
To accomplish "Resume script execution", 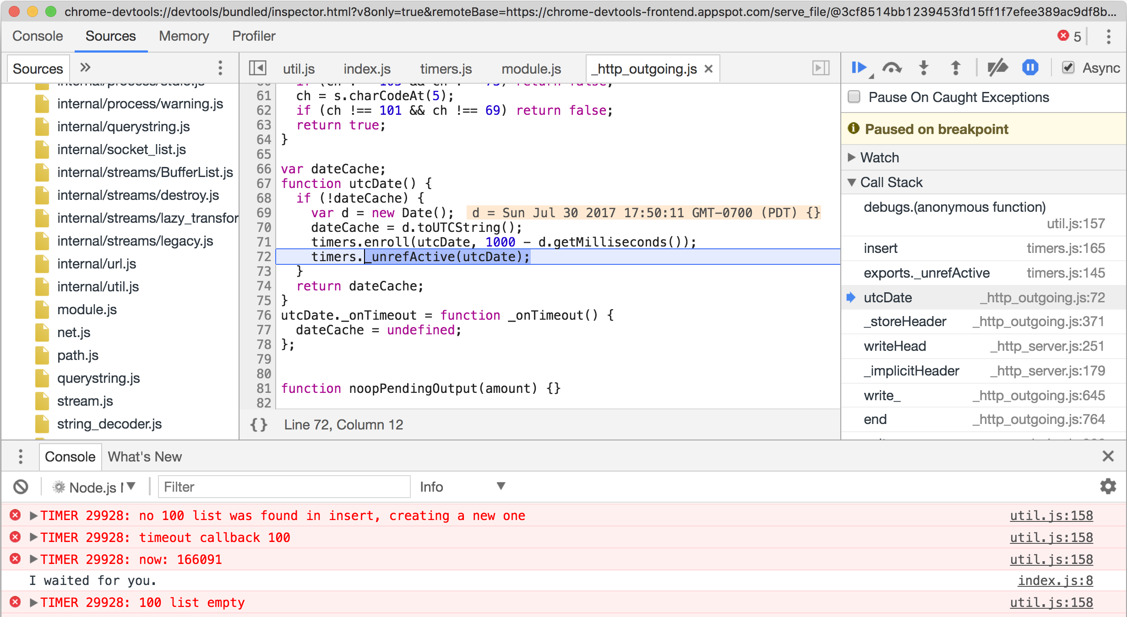I will (859, 68).
